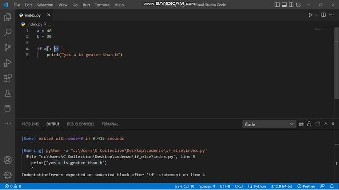Open notifications bell in status bar
The height and width of the screenshot is (190, 339).
pos(332,186)
